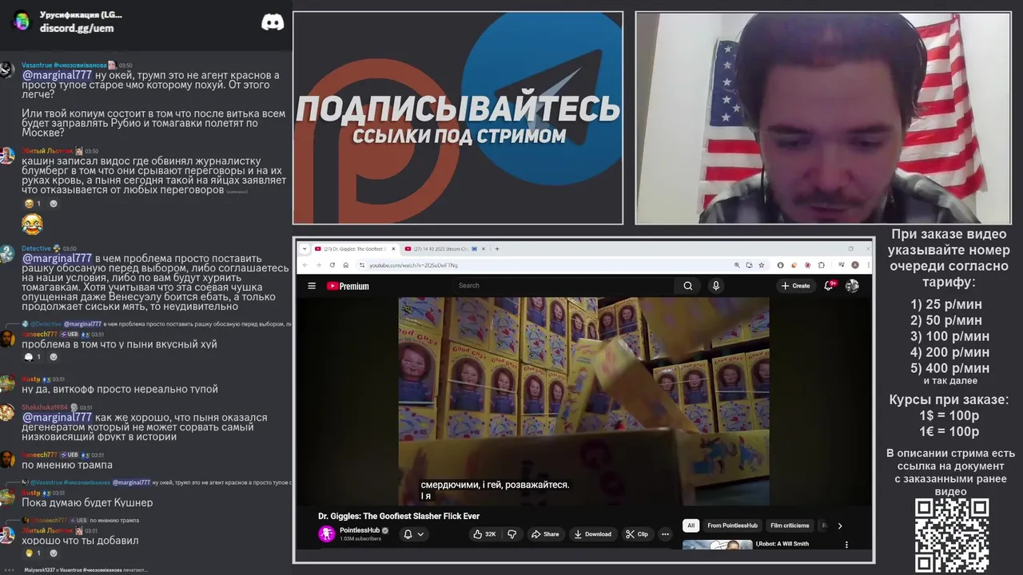The image size is (1023, 575).
Task: Click message 'Пока думаю будет Кушнер'
Action: (x=87, y=502)
